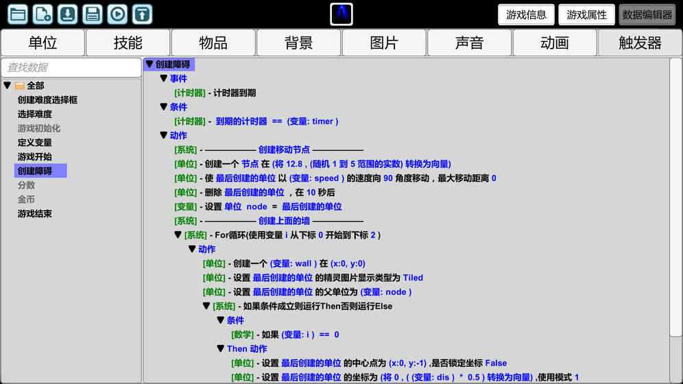The height and width of the screenshot is (384, 683).
Task: Switch to 图片 tab
Action: click(x=384, y=43)
